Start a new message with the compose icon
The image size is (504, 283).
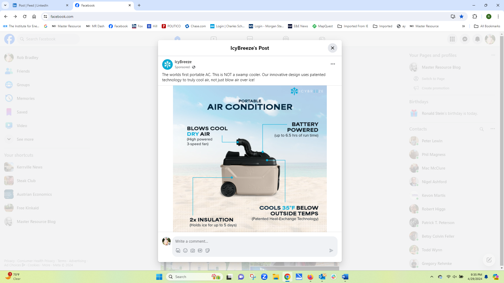coord(489,260)
